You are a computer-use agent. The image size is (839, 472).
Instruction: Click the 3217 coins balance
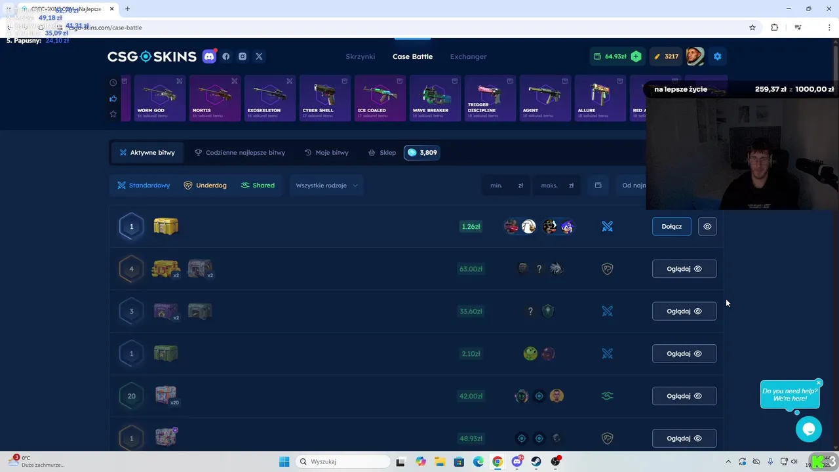click(x=666, y=56)
